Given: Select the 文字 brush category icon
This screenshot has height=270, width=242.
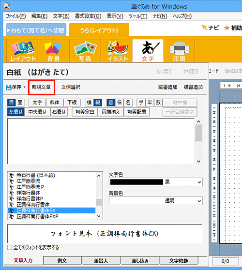Looking at the screenshot, I should point(148,51).
